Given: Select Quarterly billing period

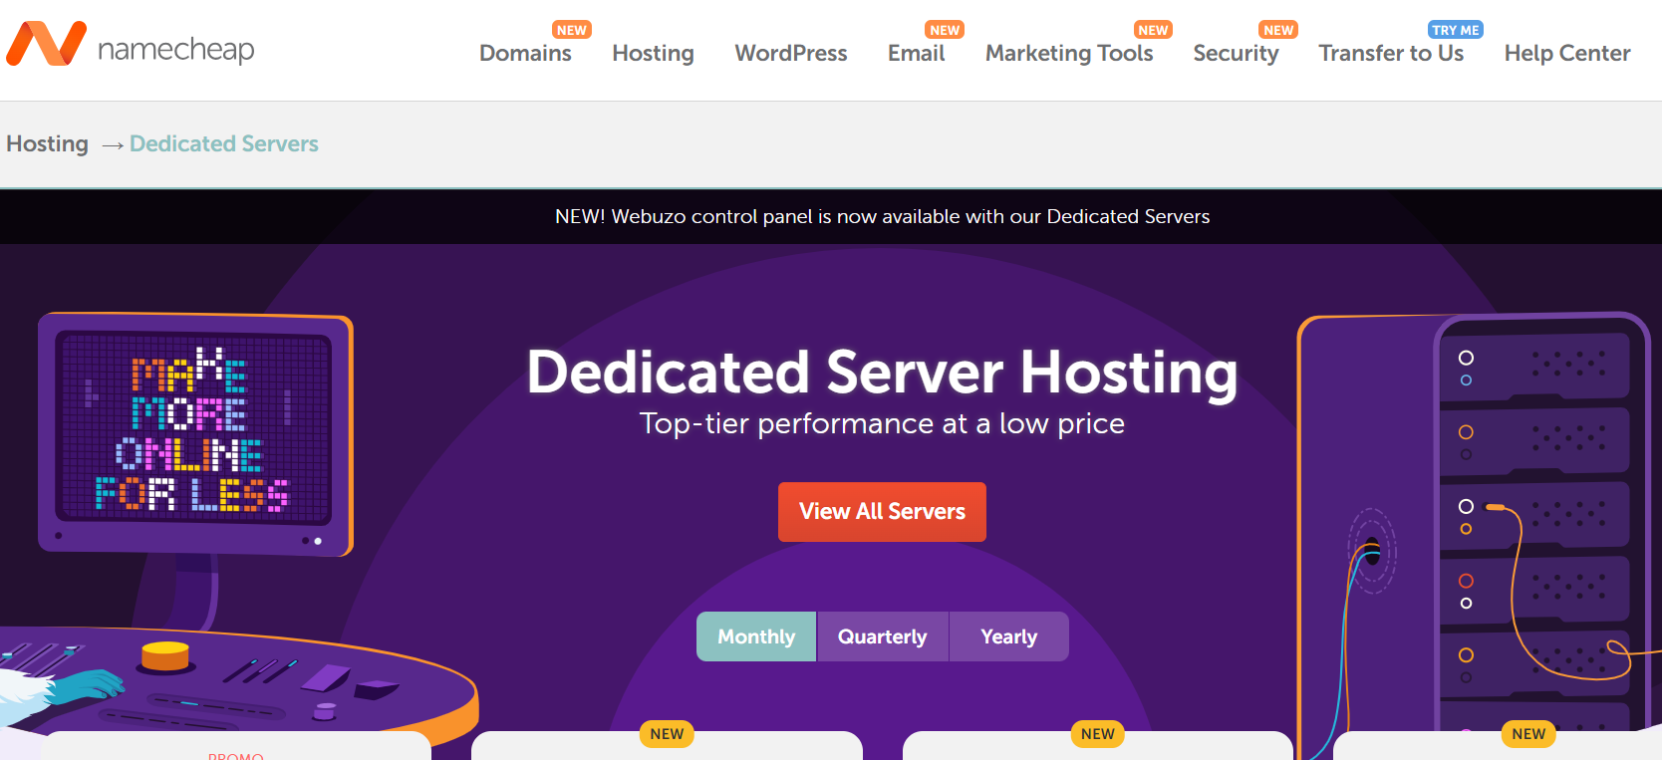Looking at the screenshot, I should pyautogui.click(x=883, y=636).
